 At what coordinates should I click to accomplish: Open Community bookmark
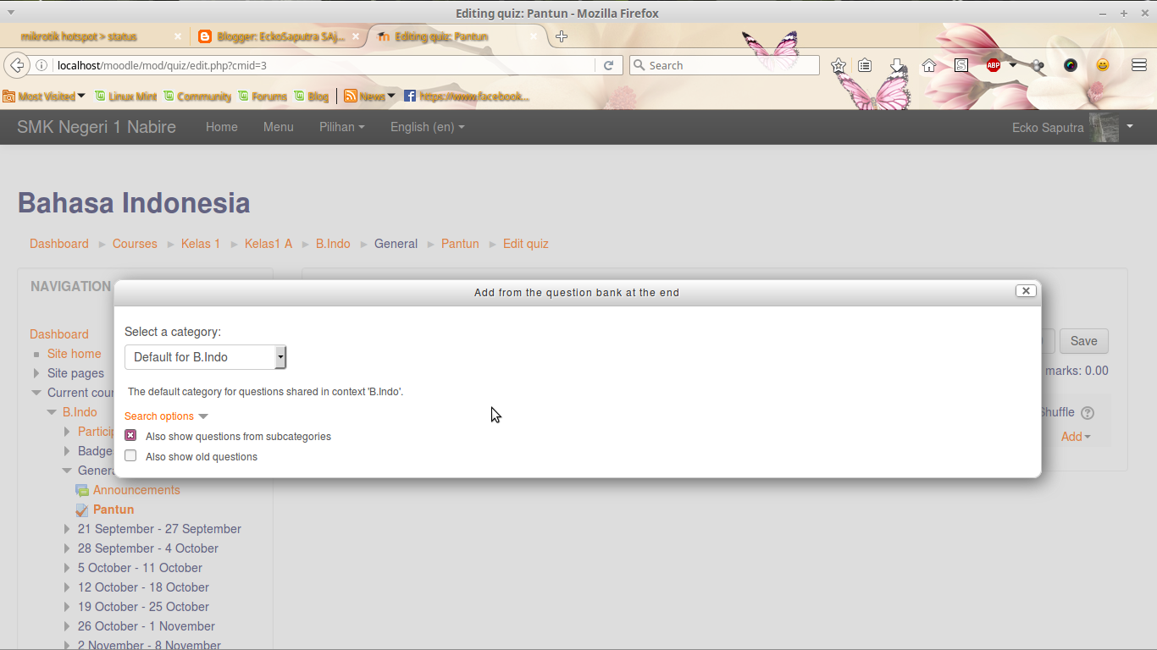coord(197,96)
